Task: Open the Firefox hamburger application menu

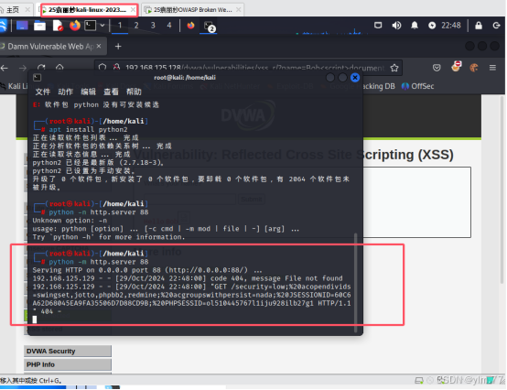Action: click(492, 68)
